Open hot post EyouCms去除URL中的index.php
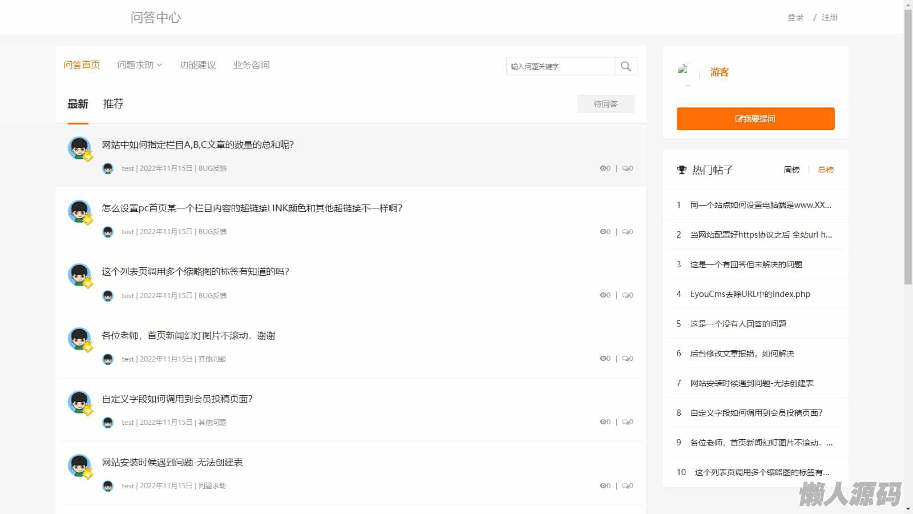Image resolution: width=913 pixels, height=514 pixels. (x=750, y=294)
